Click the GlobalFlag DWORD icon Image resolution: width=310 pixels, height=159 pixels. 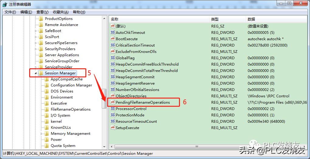pos(113,58)
